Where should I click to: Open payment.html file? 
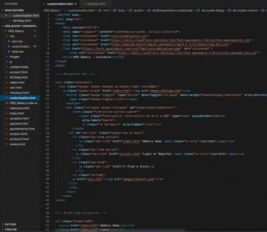pos(19,124)
